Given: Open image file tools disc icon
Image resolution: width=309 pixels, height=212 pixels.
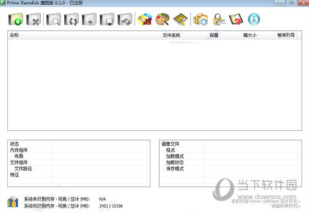Looking at the screenshot, I should pos(145,19).
